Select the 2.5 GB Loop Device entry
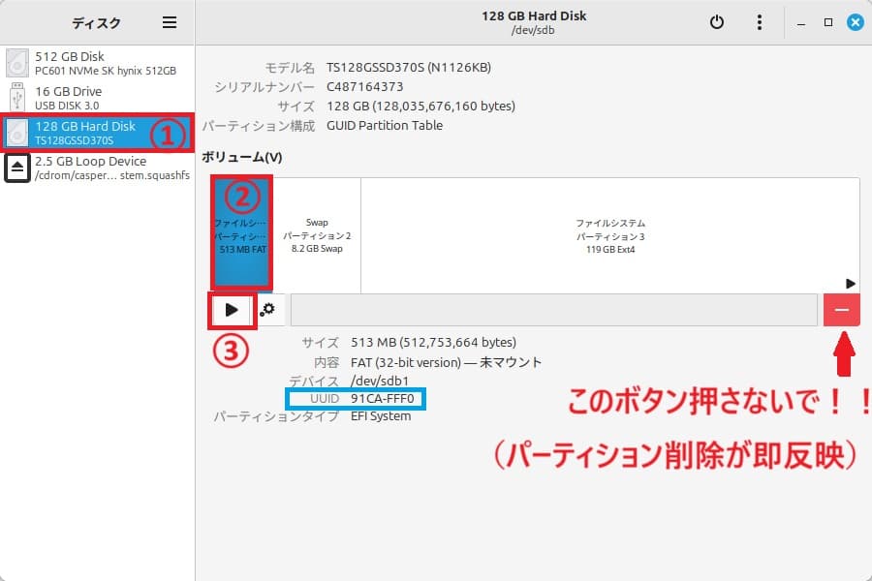 click(x=97, y=168)
